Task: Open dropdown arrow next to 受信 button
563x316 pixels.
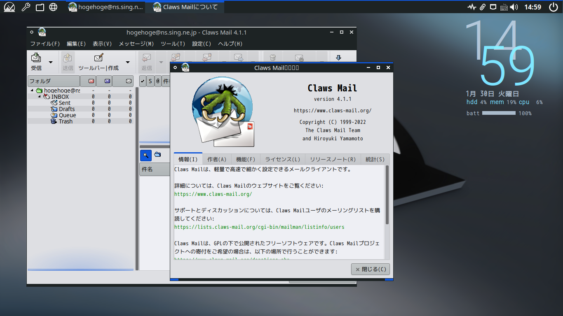Action: (x=51, y=62)
